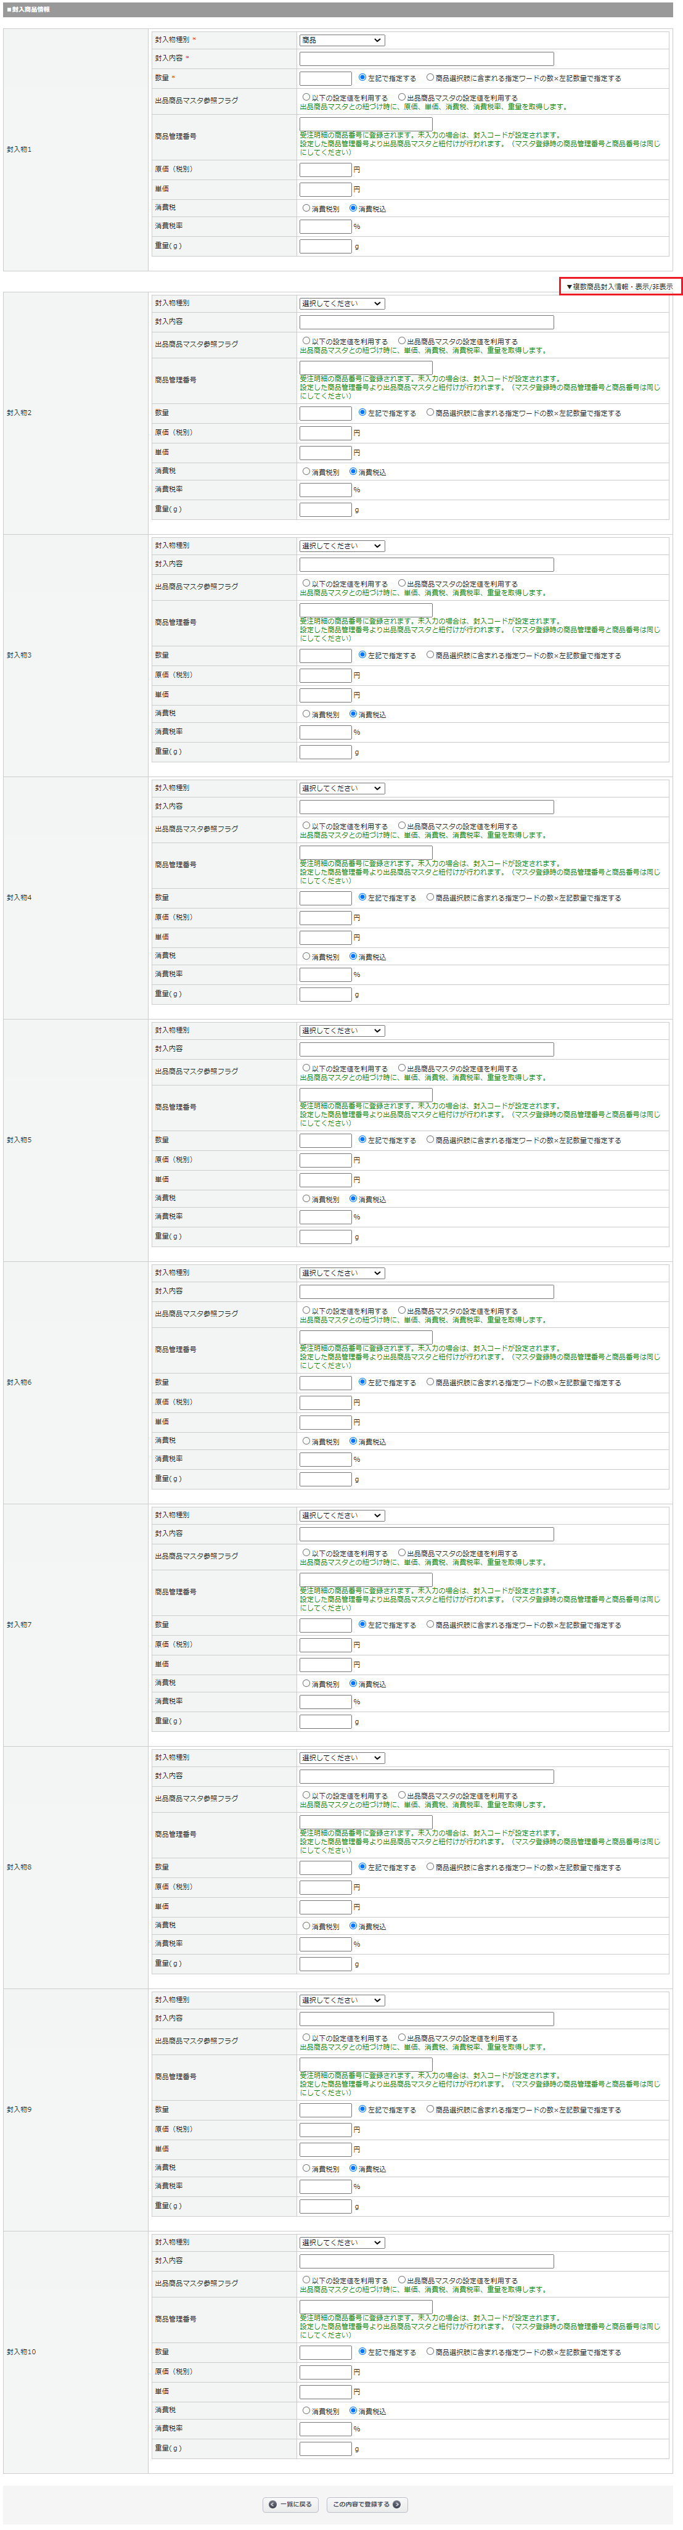
Task: Select 消費税込 radio in 封入物3
Action: (x=353, y=714)
